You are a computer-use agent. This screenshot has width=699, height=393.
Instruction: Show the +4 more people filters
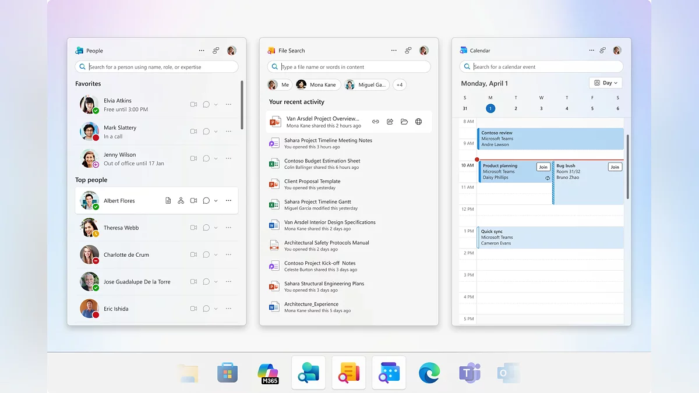tap(400, 85)
